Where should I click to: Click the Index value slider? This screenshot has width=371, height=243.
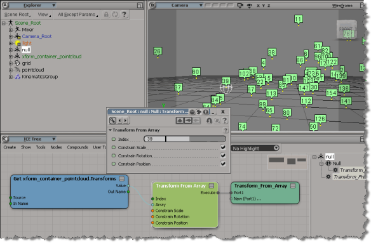pyautogui.click(x=185, y=139)
